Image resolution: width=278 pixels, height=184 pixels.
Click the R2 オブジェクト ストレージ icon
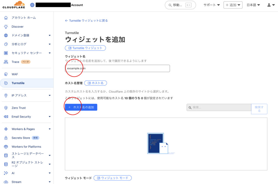[6, 164]
